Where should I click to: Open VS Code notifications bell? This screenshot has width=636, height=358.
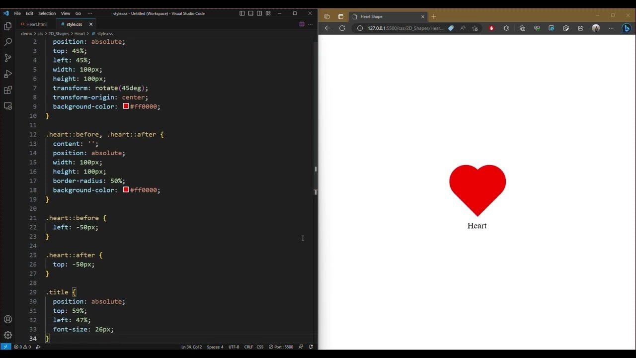coord(311,347)
